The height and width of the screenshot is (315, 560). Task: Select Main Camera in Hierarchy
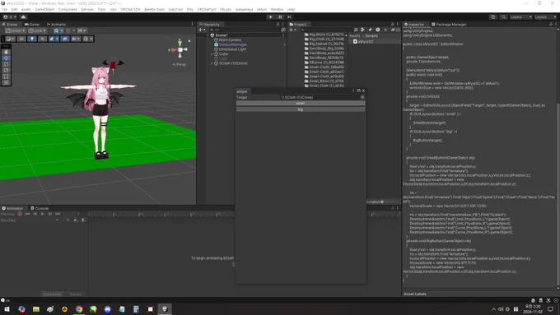(x=230, y=40)
